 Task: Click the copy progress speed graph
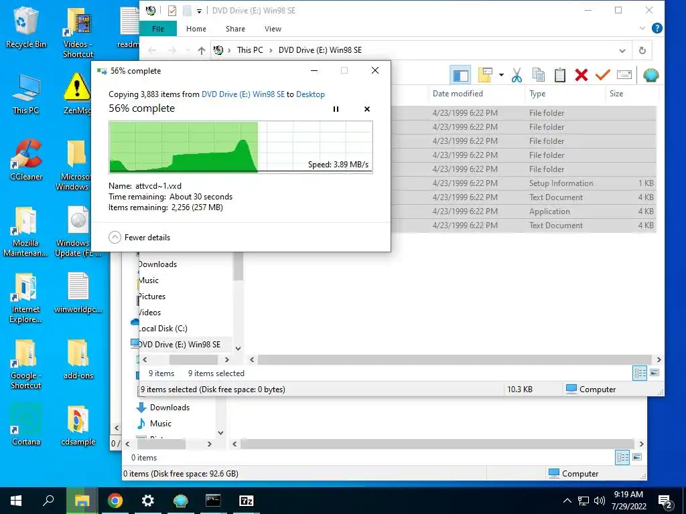click(241, 147)
